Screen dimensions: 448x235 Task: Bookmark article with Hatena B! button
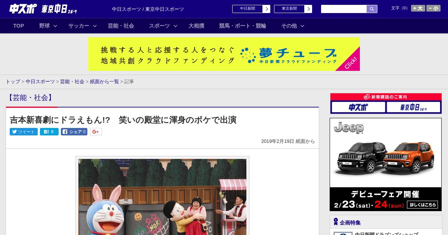(49, 132)
